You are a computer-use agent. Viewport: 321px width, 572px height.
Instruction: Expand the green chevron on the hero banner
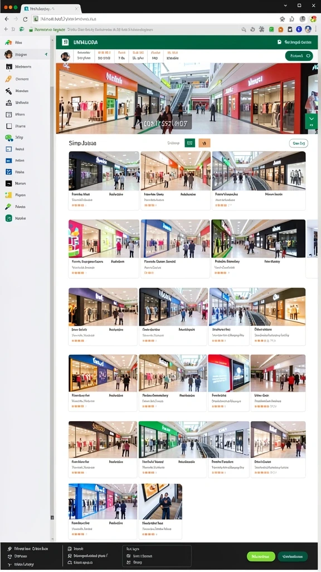point(311,121)
